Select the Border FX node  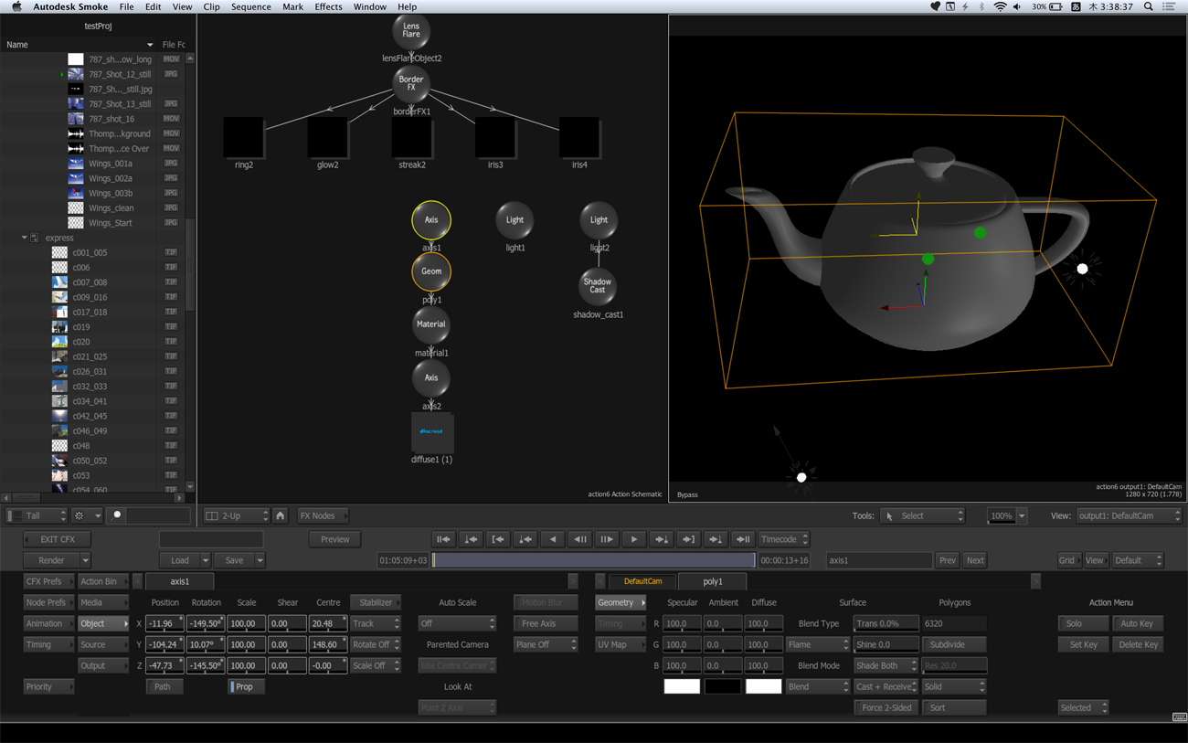click(x=411, y=84)
